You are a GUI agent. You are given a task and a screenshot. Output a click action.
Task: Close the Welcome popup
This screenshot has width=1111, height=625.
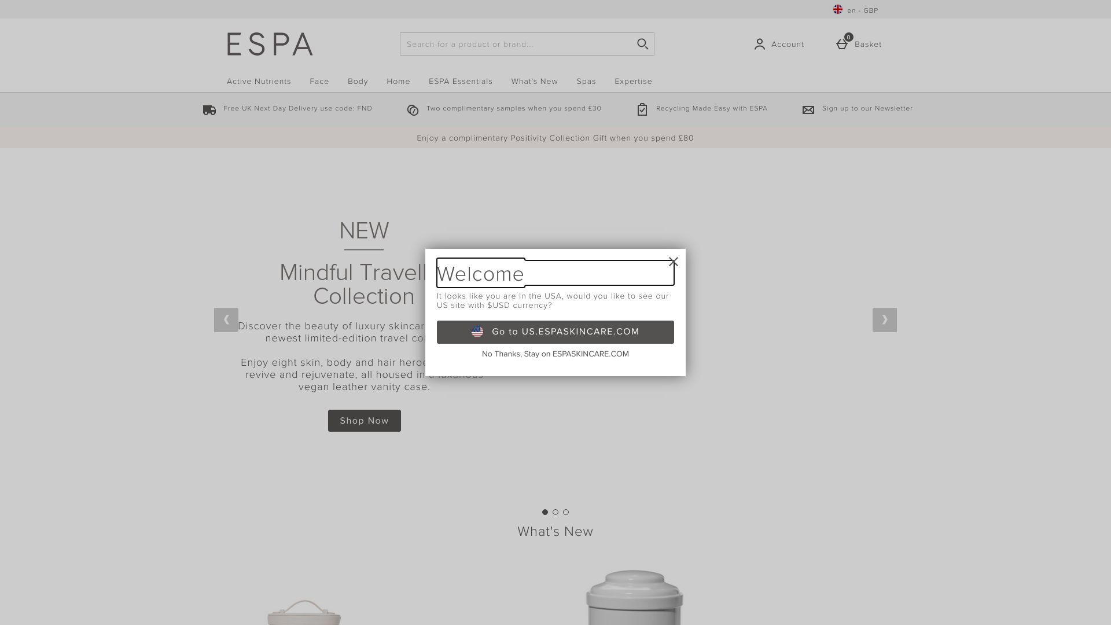(x=674, y=262)
